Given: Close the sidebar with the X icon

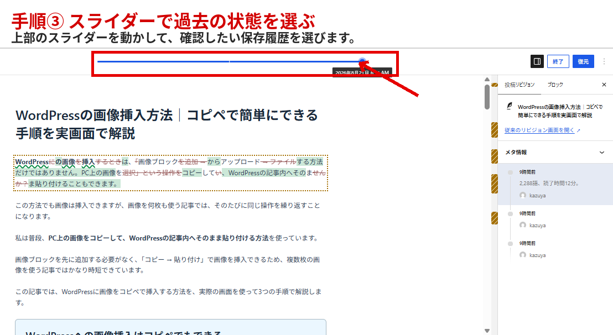Looking at the screenshot, I should click(x=604, y=85).
